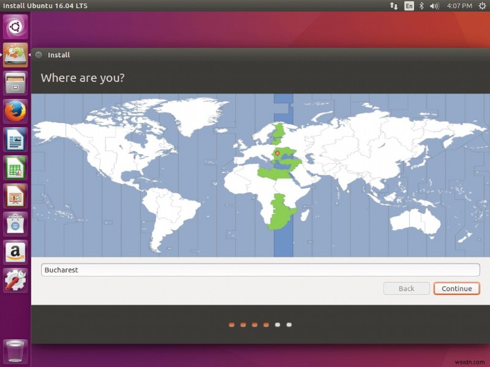Open the sound volume indicator
Image resolution: width=490 pixels, height=367 pixels.
coord(432,6)
